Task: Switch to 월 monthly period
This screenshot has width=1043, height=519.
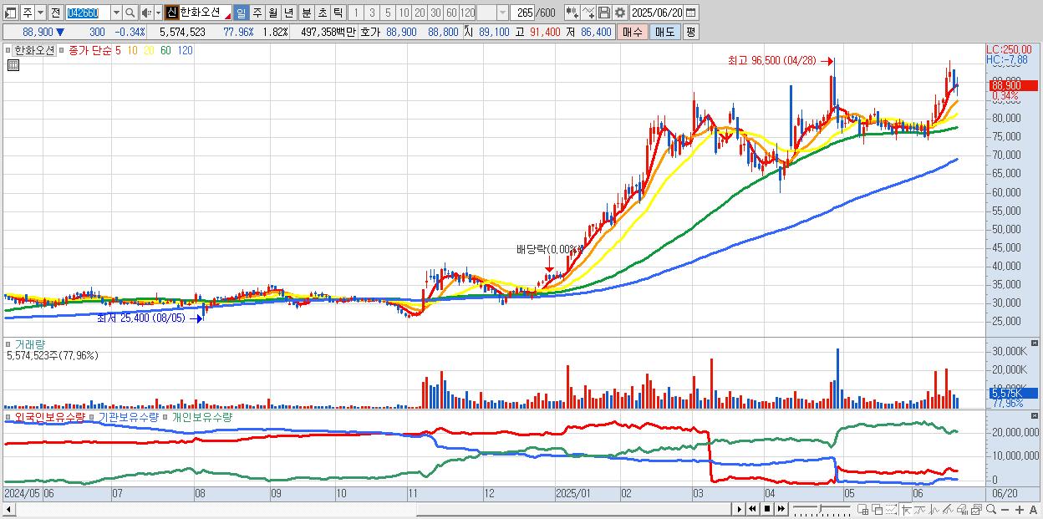Action: 272,13
